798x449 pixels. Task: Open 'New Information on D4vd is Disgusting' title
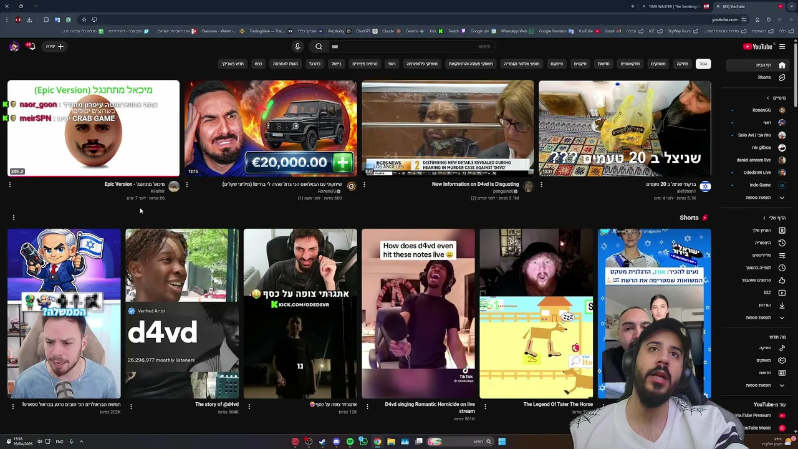click(x=475, y=185)
